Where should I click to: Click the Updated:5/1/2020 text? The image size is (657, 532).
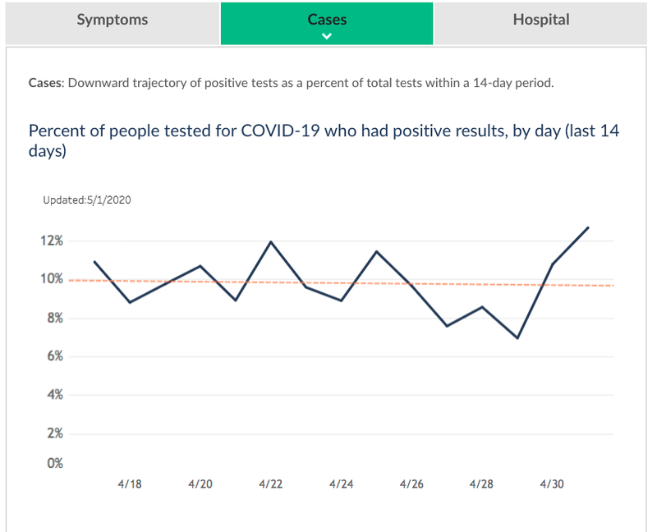click(x=87, y=200)
